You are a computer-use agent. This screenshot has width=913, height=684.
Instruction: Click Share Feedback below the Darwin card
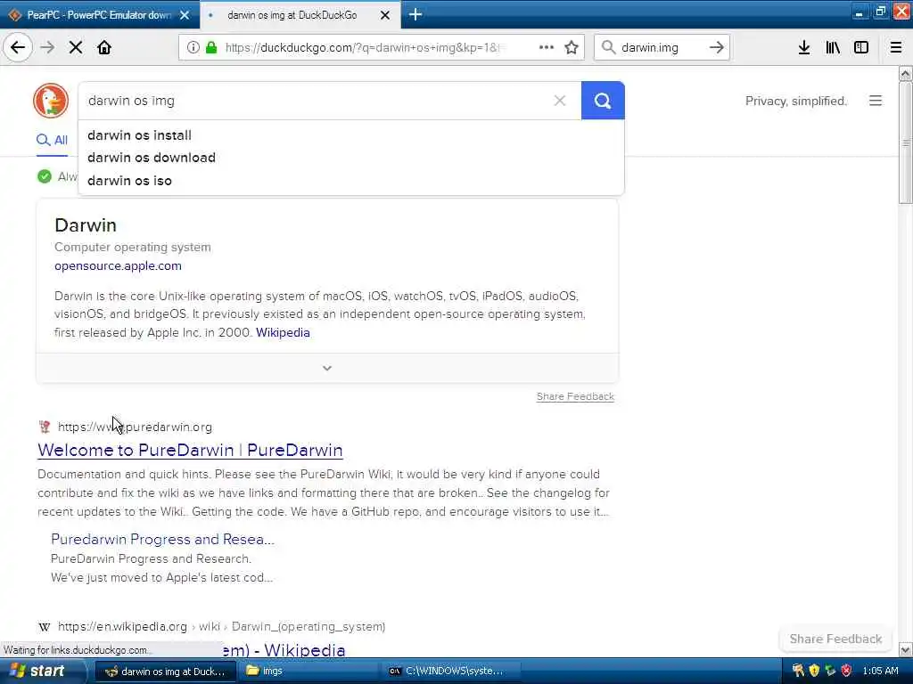coord(575,396)
